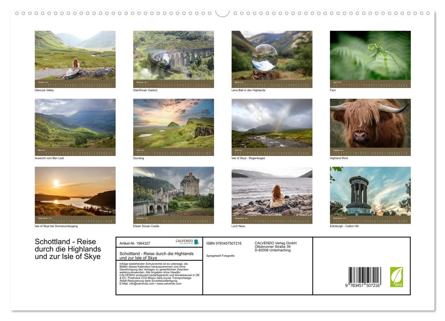
Task: Select the Glenfinnan Viaduct image
Action: click(173, 55)
